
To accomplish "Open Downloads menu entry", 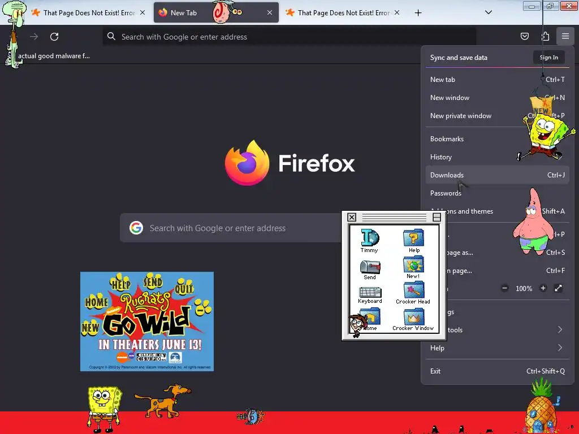I will [x=497, y=175].
